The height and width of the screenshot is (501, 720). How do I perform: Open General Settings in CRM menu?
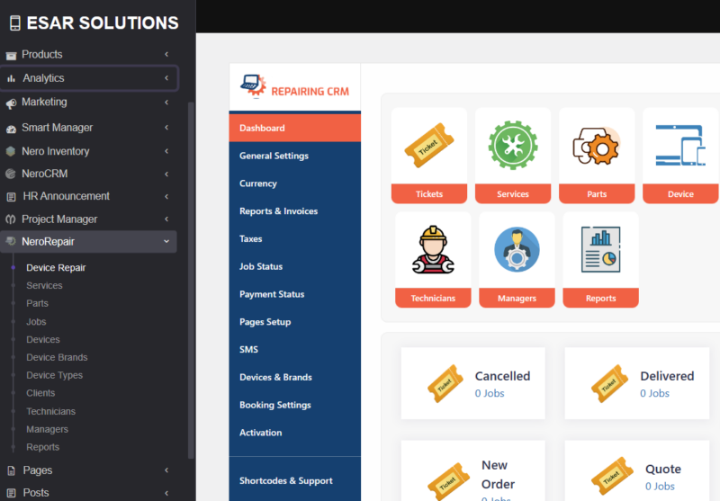pyautogui.click(x=295, y=156)
